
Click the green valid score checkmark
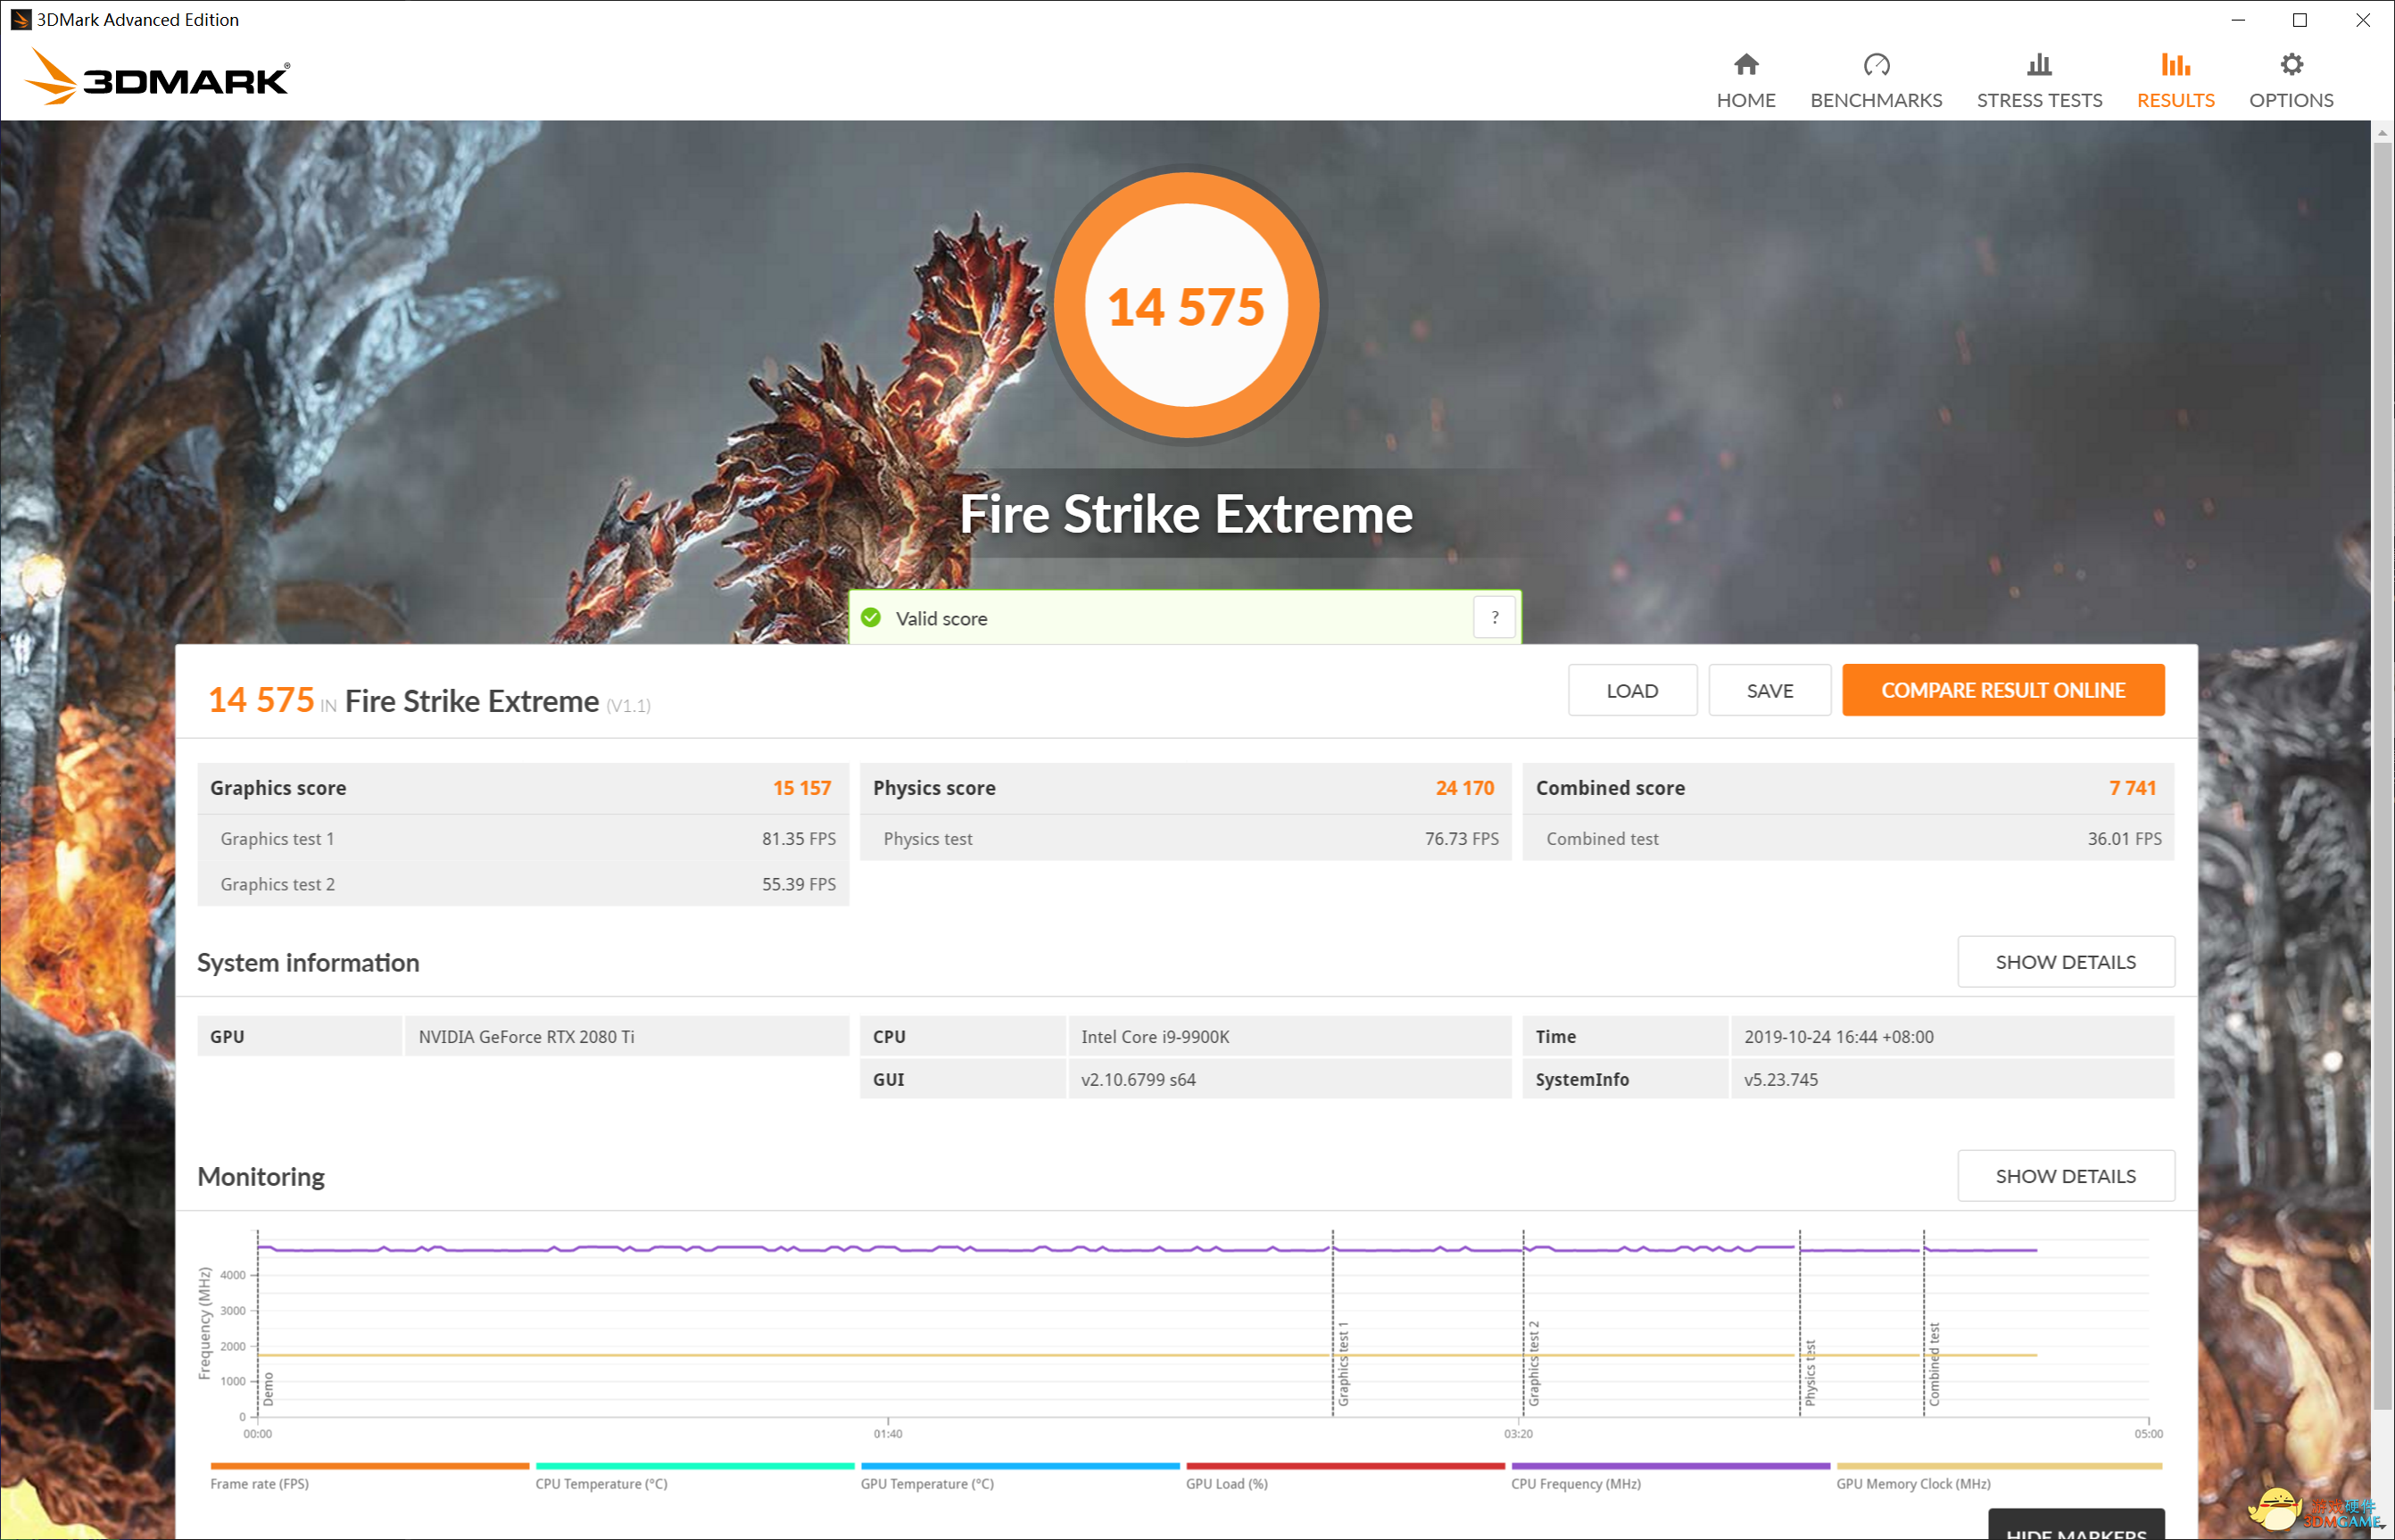(871, 618)
